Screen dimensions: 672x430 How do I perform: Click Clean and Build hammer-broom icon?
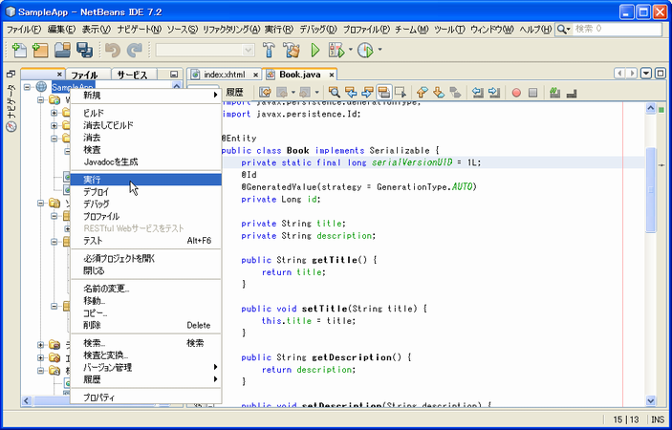click(292, 50)
